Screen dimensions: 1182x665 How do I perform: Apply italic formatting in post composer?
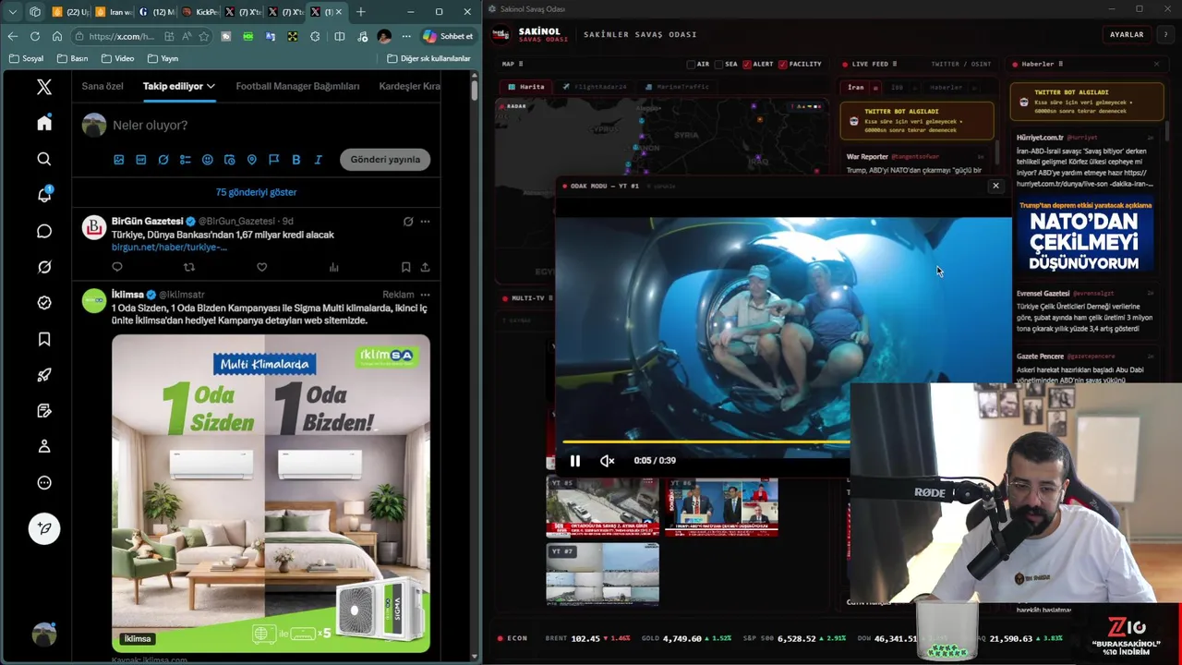click(x=319, y=160)
